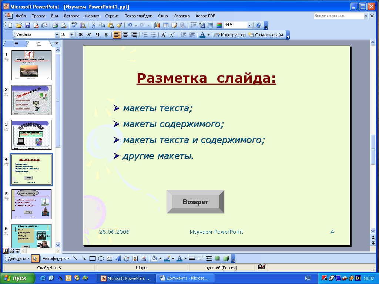Open the Вставка menu
Image resolution: width=379 pixels, height=284 pixels.
coord(71,16)
